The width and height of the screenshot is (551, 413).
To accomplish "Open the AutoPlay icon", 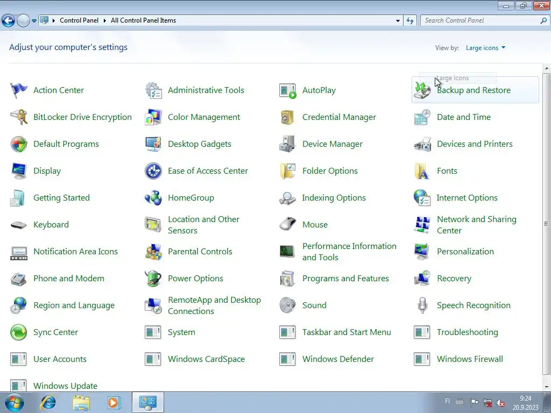I will 288,90.
